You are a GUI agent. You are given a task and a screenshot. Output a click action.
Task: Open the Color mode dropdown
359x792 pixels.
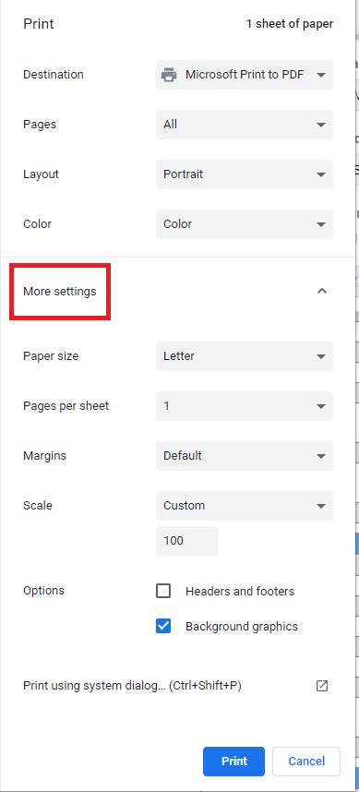[x=245, y=223]
